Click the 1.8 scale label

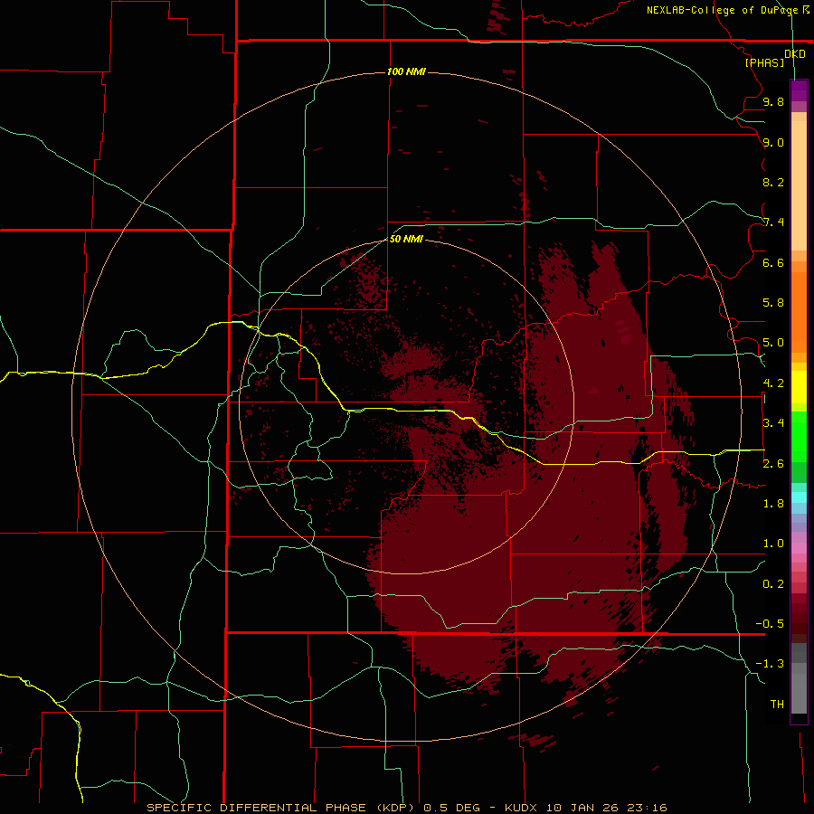[x=773, y=504]
